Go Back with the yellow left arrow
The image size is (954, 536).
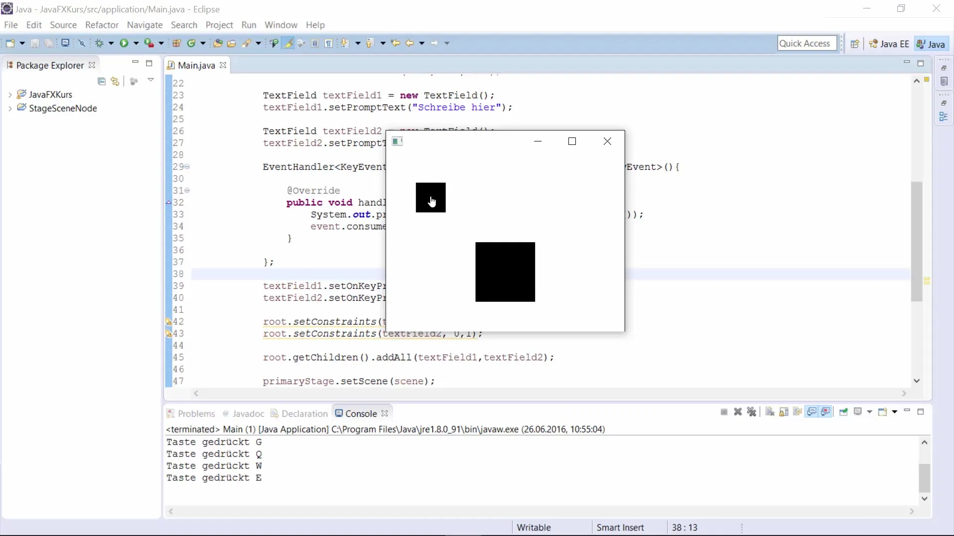point(410,43)
